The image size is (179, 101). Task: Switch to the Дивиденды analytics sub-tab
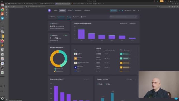coord(61,17)
